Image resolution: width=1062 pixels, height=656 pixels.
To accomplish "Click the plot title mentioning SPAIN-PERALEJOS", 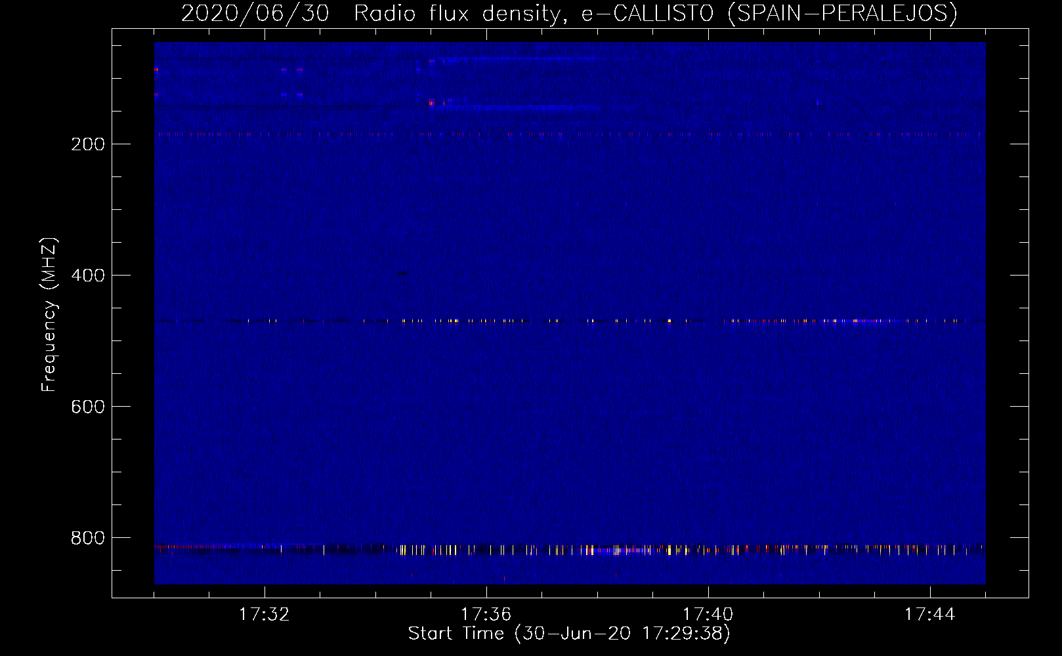I will click(x=569, y=13).
